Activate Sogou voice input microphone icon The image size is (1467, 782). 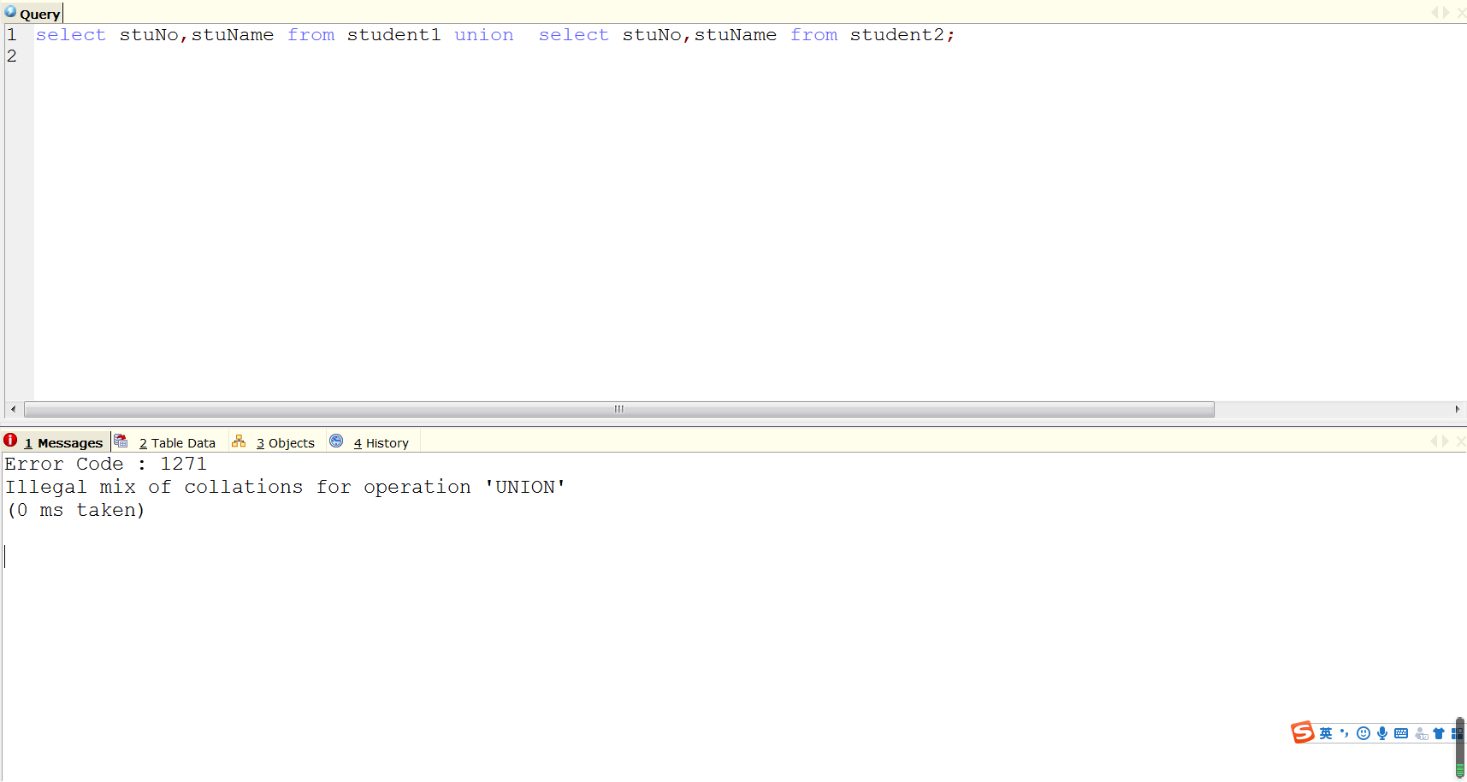click(1382, 733)
